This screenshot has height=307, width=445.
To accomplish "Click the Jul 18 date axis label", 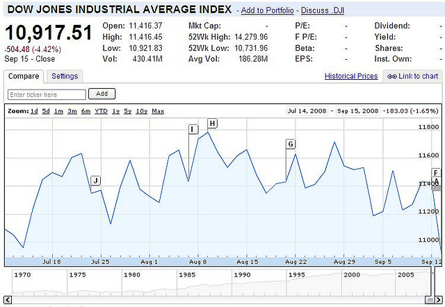I will click(x=51, y=262).
